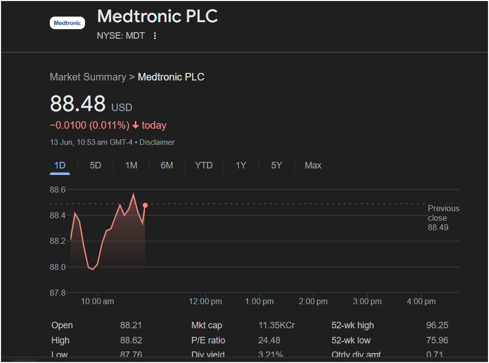Screen dimensions: 489x363
Task: Select the 6M range tab
Action: [167, 165]
